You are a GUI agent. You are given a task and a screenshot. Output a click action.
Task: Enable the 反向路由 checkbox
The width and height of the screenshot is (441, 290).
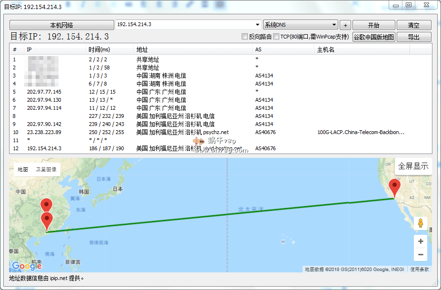[x=245, y=37]
